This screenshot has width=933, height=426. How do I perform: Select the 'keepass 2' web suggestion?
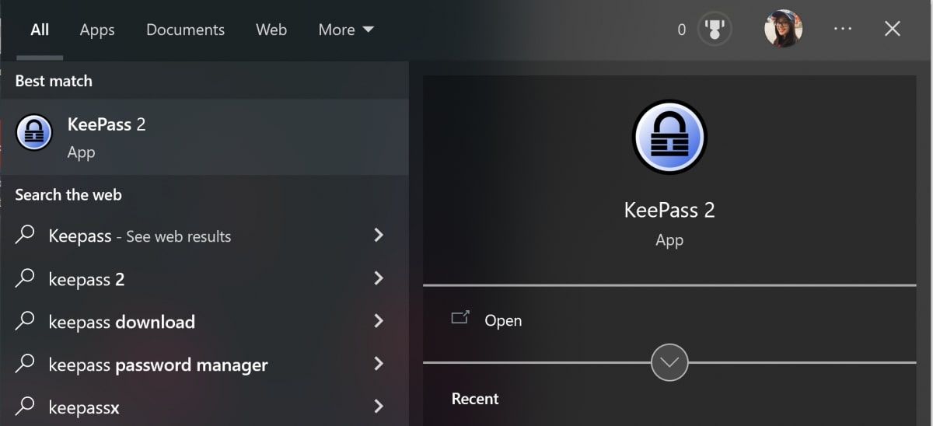tap(204, 279)
